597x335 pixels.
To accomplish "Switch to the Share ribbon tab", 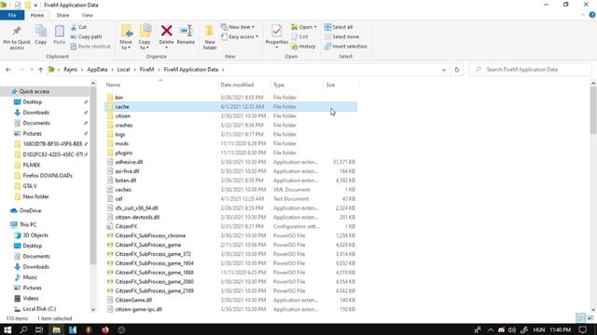I will [x=62, y=15].
